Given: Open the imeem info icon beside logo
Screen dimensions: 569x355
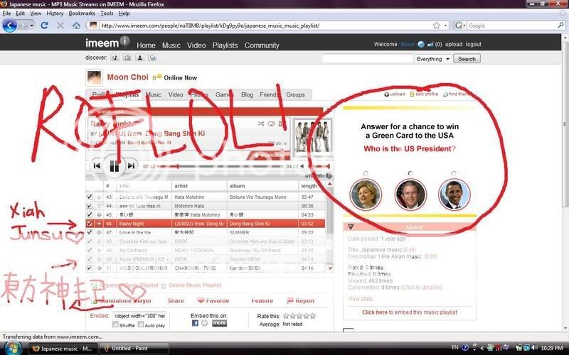Looking at the screenshot, I should (x=124, y=41).
